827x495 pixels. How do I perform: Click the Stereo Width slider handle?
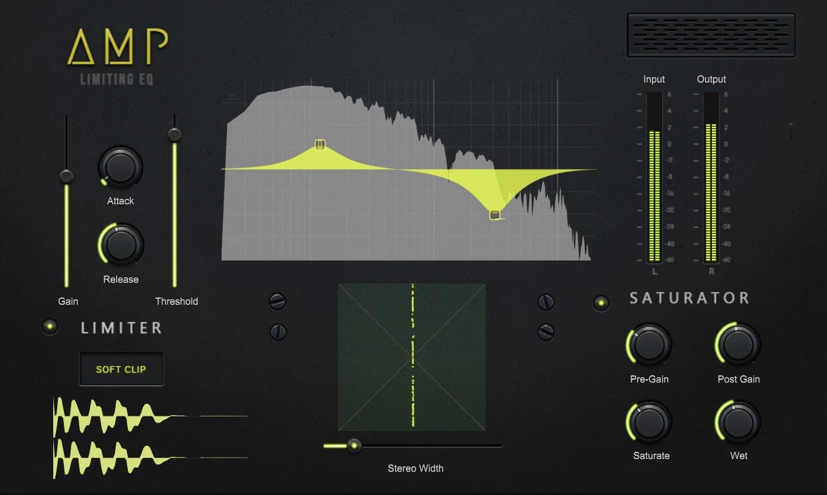[x=353, y=444]
